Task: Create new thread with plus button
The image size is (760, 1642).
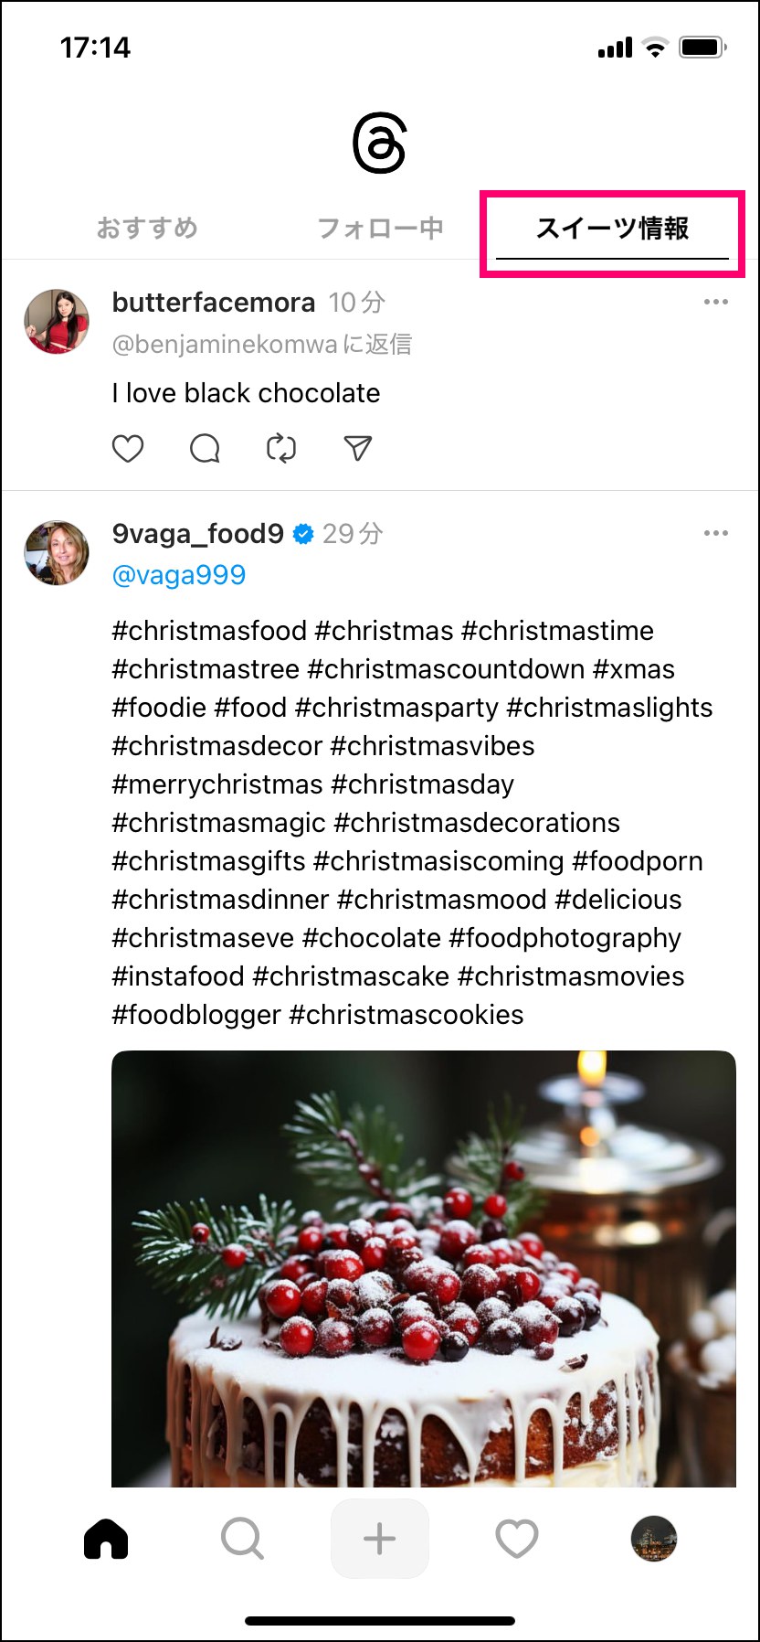Action: click(x=380, y=1539)
